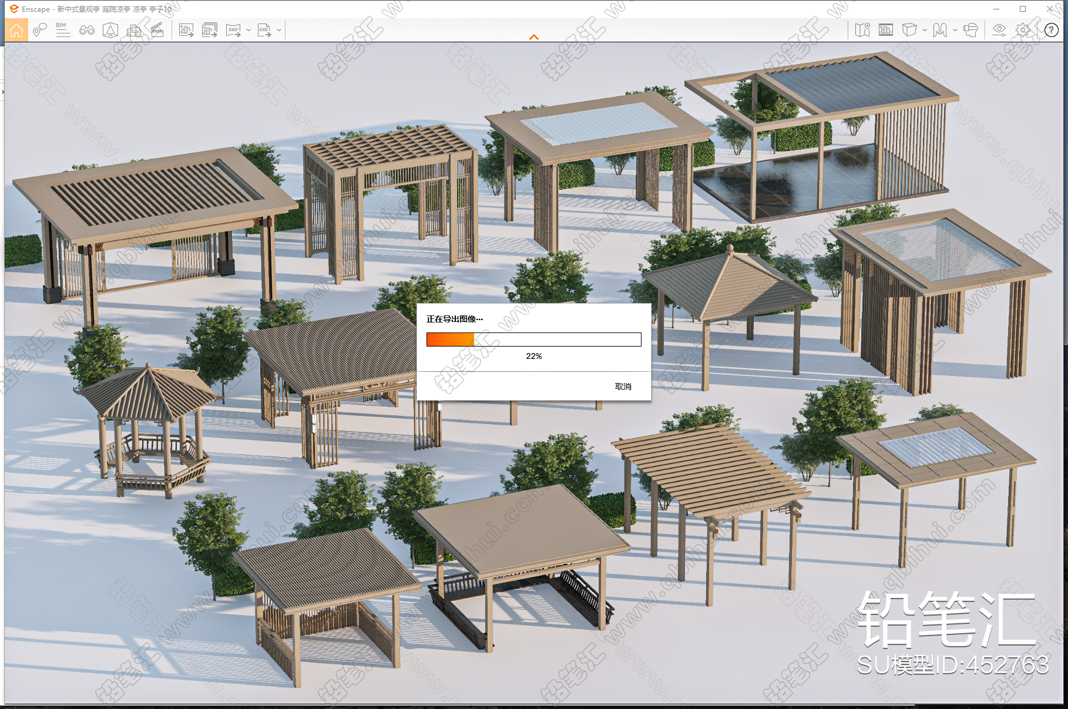The image size is (1068, 709).
Task: Expand the EXE export dropdown arrow
Action: click(x=279, y=30)
